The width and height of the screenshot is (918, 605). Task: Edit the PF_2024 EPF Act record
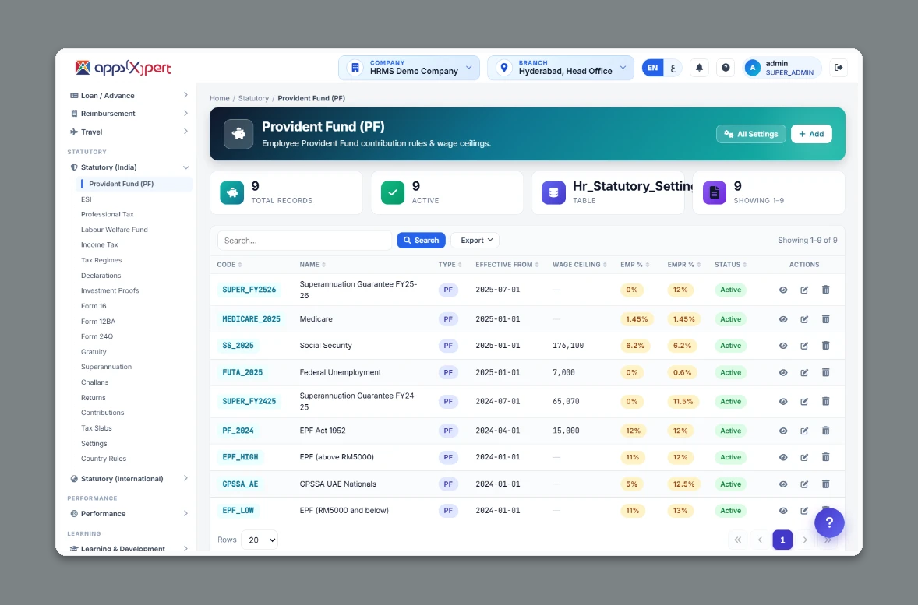coord(804,431)
